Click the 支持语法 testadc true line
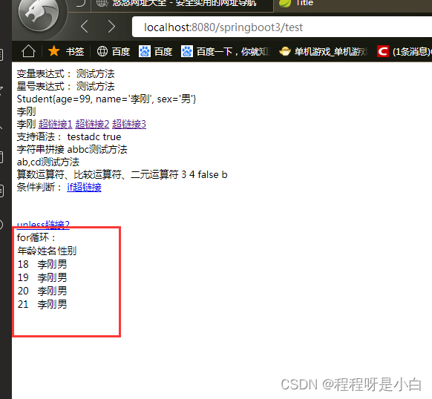432x399 pixels. (69, 137)
